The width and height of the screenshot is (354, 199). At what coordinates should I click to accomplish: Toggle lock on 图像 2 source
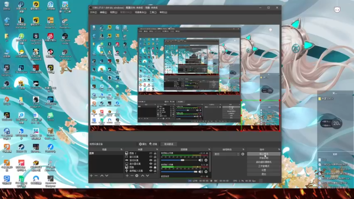pos(155,153)
